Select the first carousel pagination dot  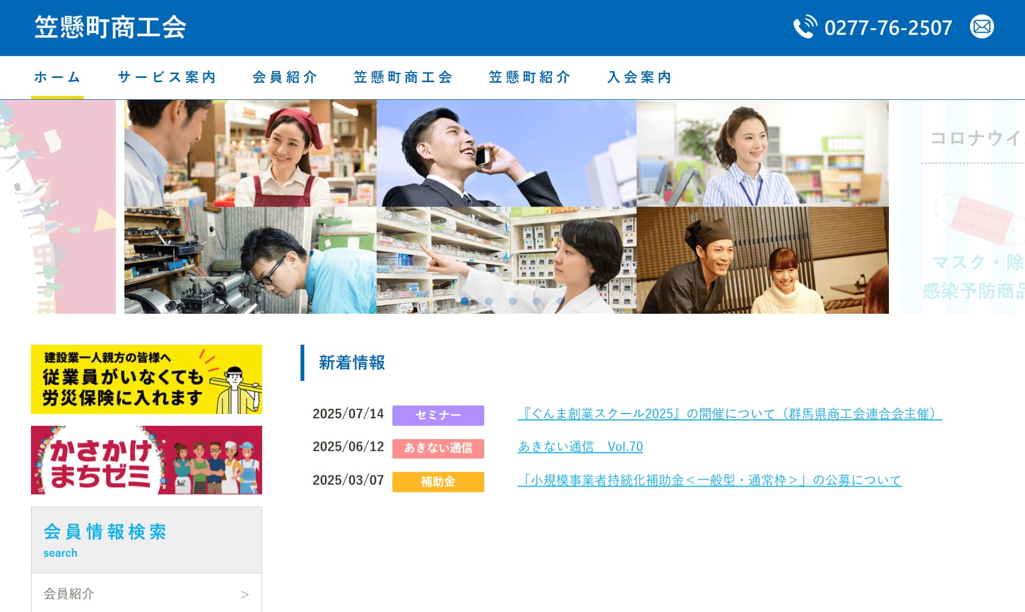[x=464, y=301]
